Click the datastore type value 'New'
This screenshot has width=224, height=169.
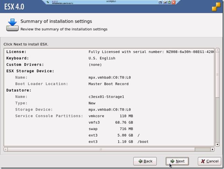coord(92,103)
